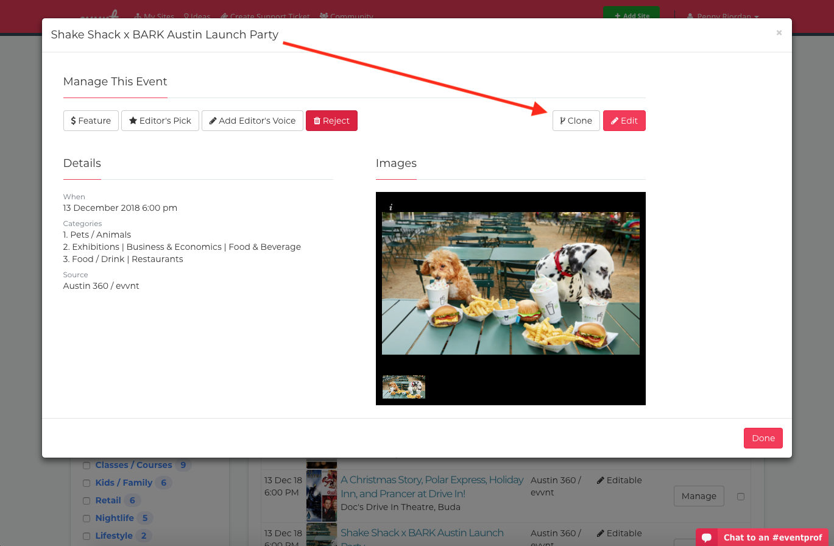Click the Christmas Story event thumbnail
The image size is (834, 546).
[x=322, y=495]
